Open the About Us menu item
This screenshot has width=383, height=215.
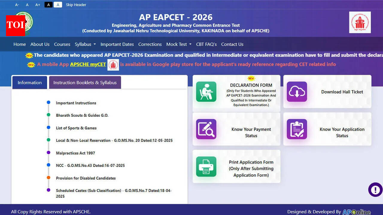40,44
